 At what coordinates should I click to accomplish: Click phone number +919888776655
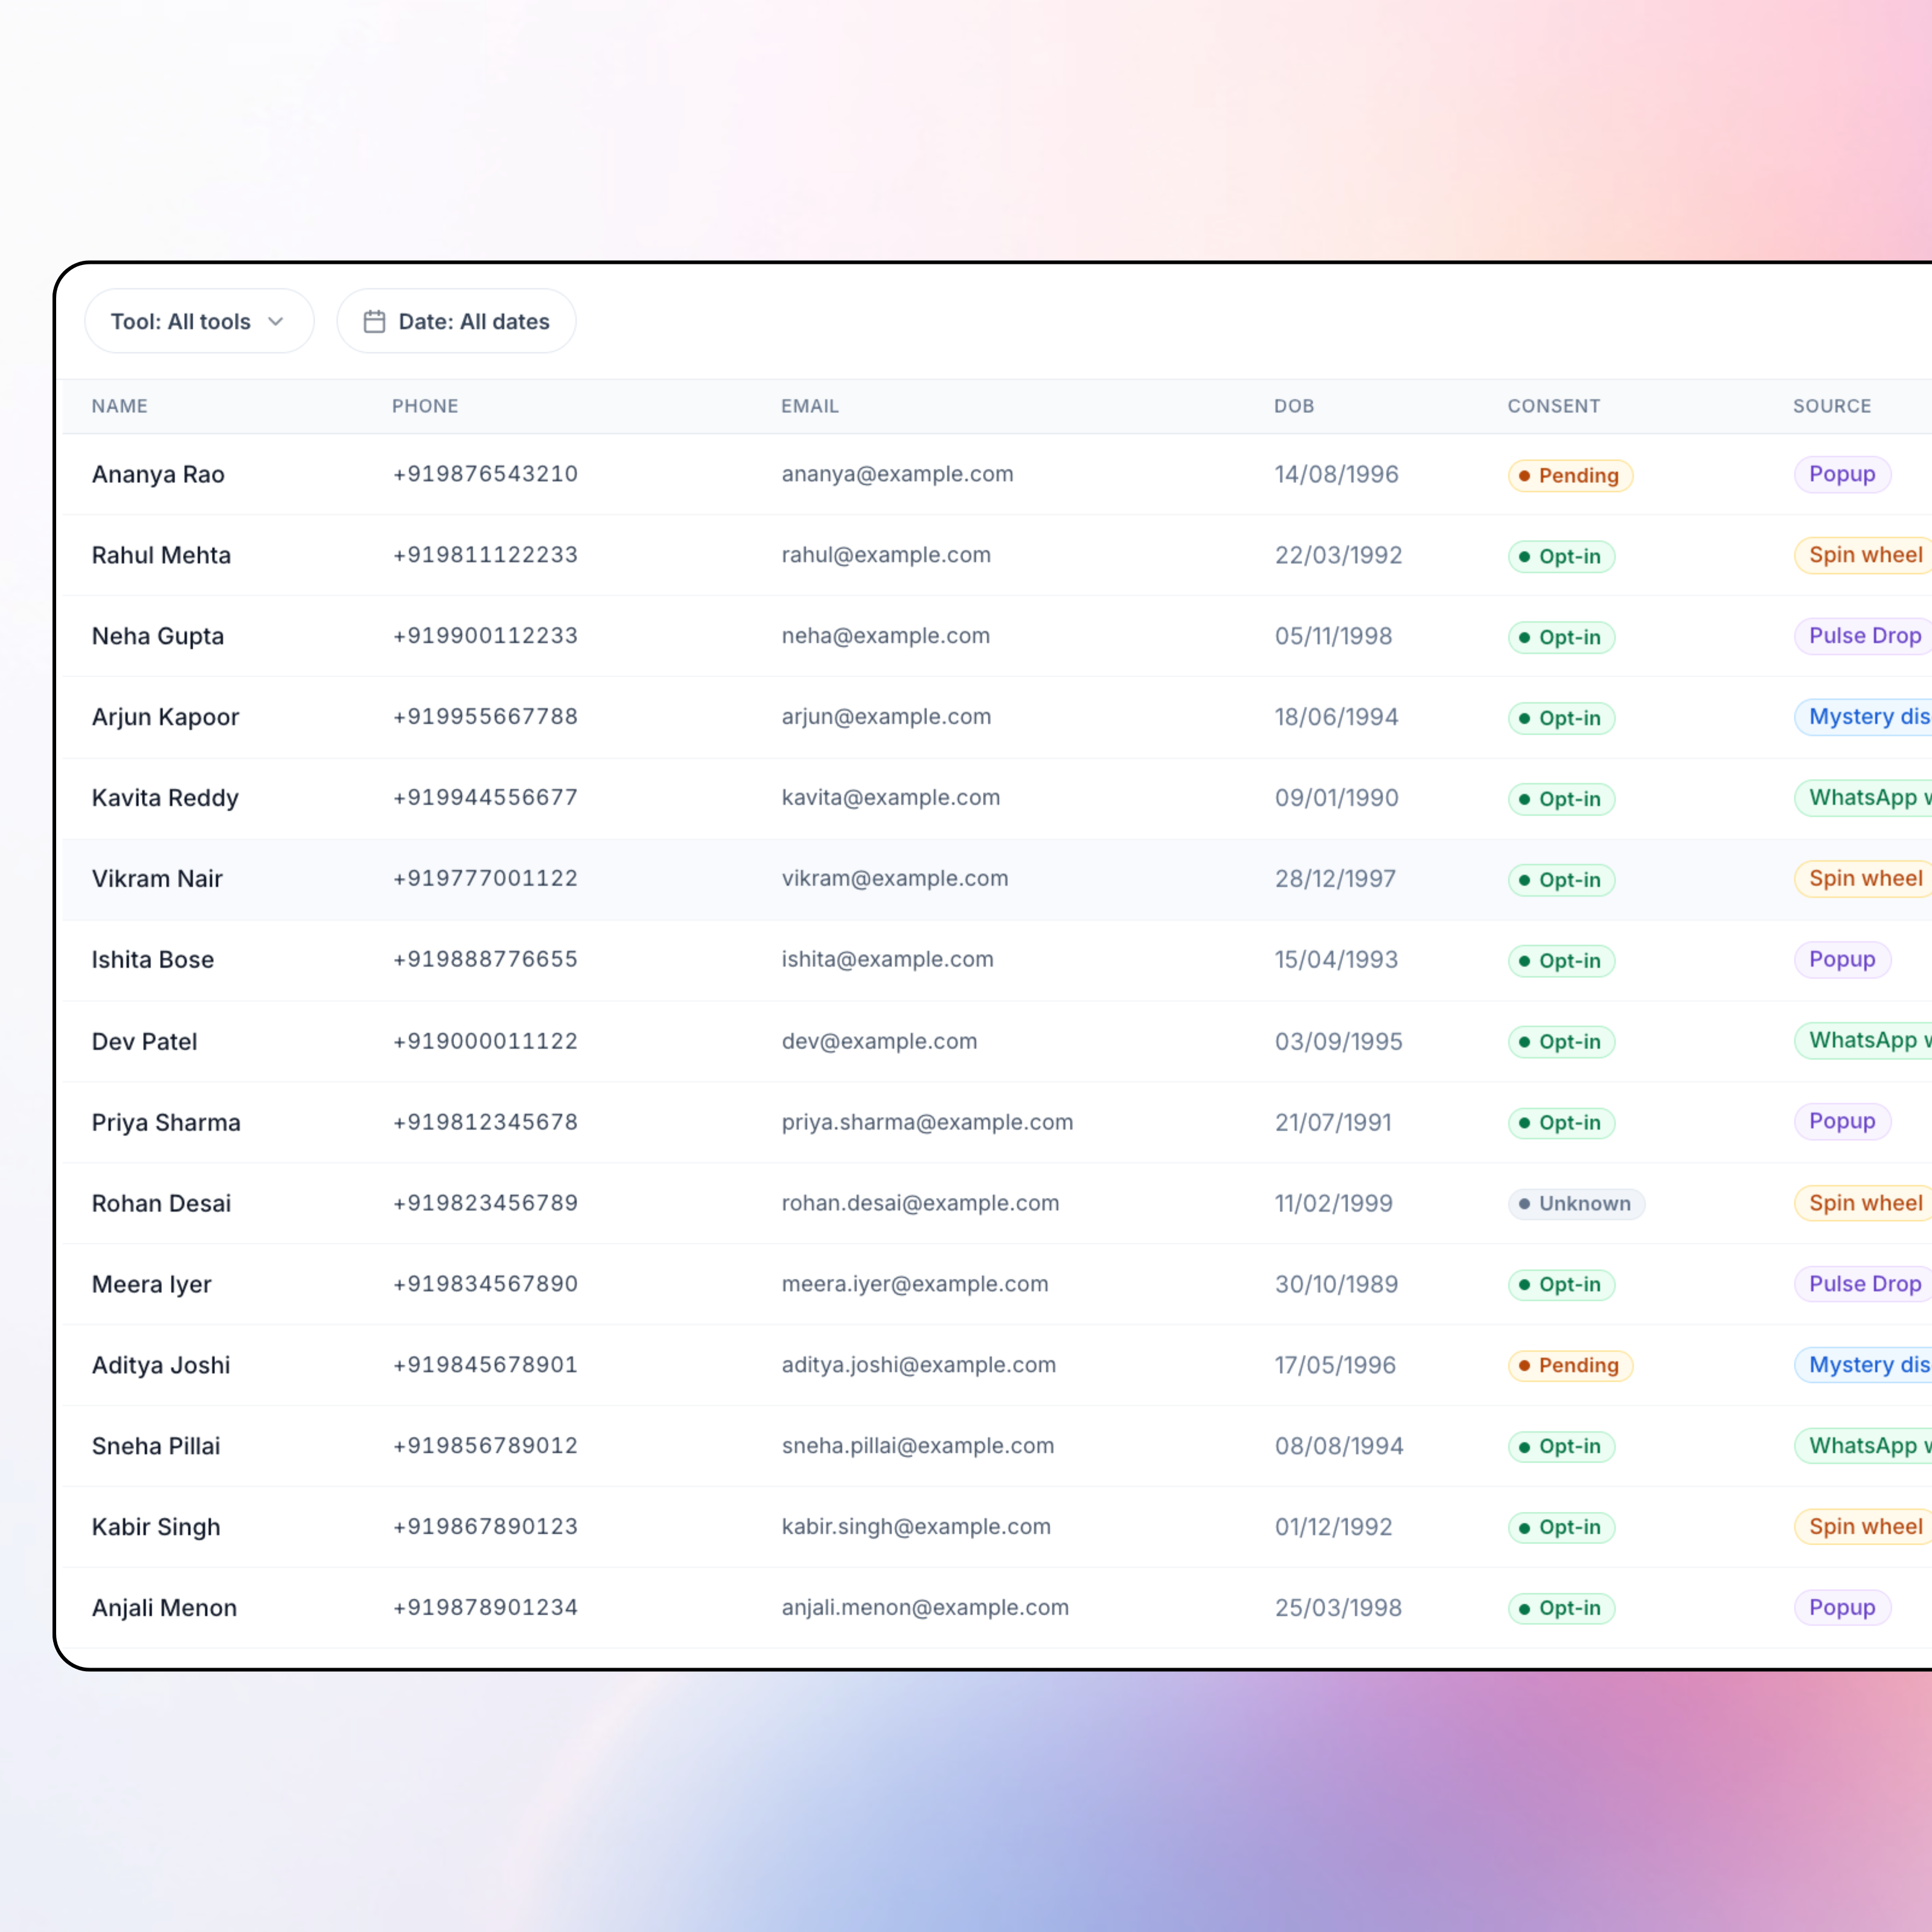485,960
